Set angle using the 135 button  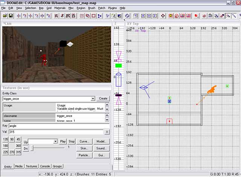coord(5,139)
